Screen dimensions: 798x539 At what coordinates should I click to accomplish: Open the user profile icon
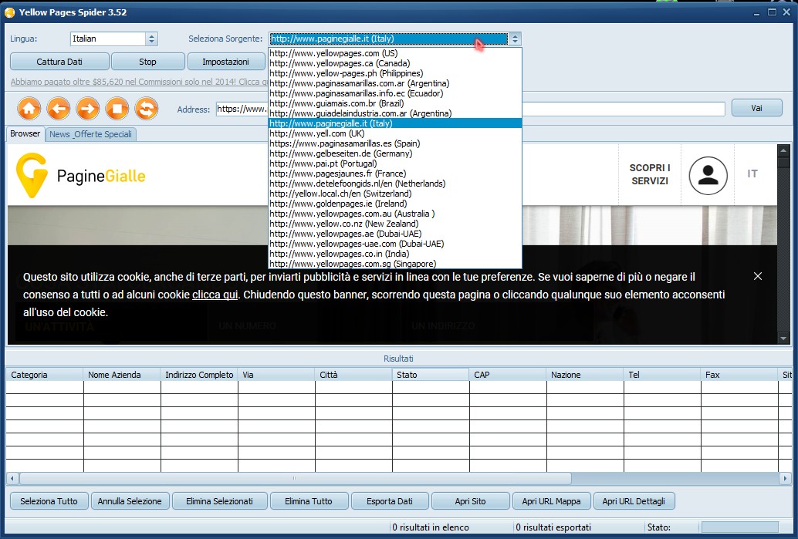pos(708,176)
